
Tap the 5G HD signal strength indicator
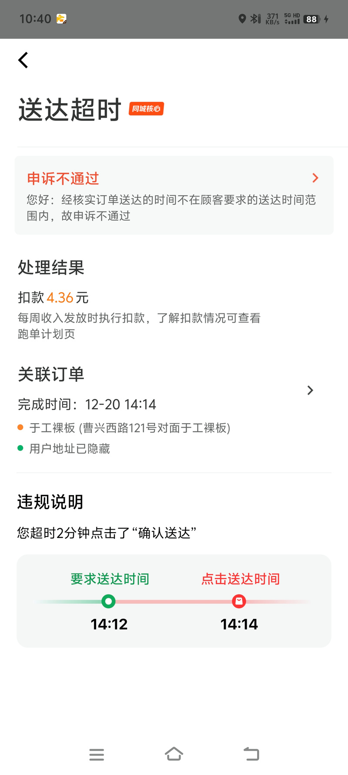pyautogui.click(x=292, y=19)
